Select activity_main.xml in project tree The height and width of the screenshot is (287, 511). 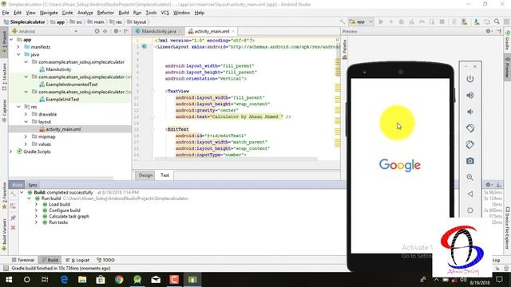63,129
